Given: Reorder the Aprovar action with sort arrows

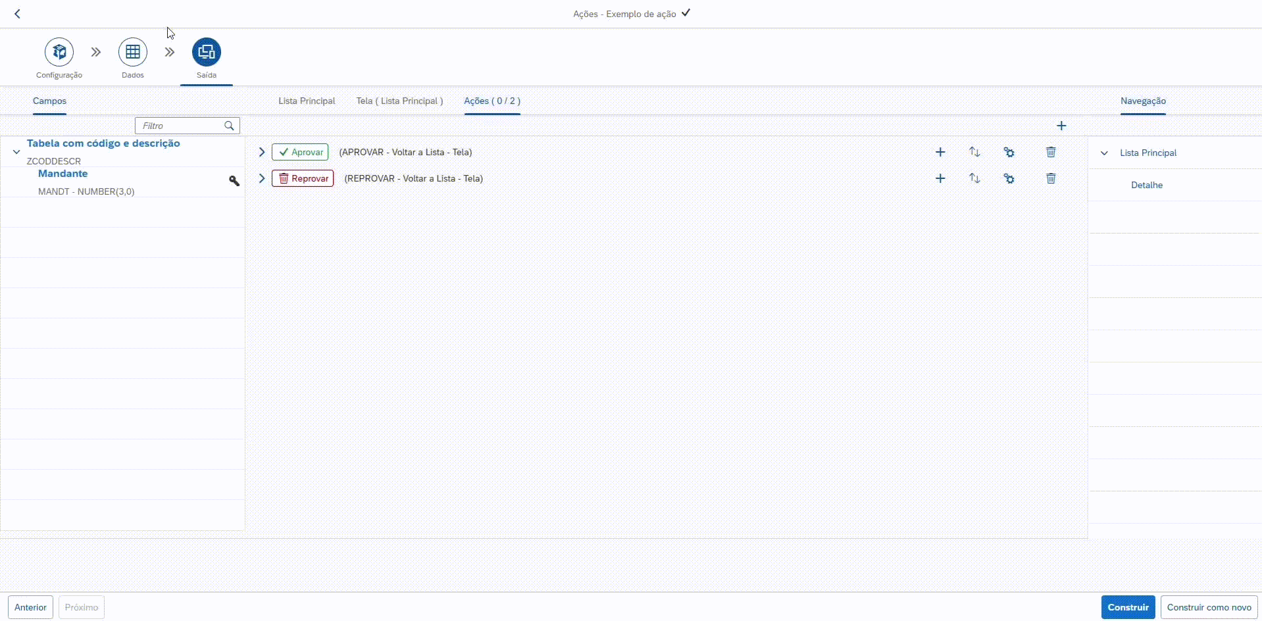Looking at the screenshot, I should click(974, 152).
